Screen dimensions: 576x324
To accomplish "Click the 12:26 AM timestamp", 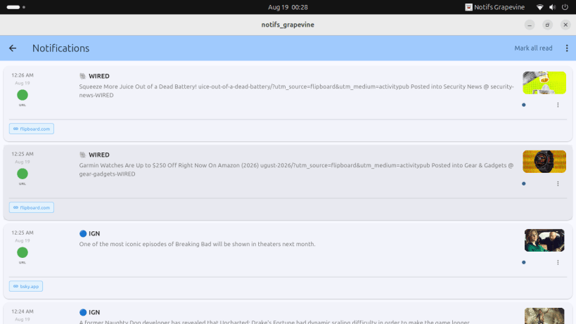I will 23,75.
